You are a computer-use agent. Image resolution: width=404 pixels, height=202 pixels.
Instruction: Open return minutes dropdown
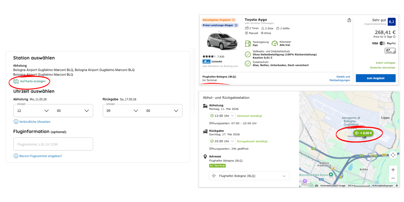(162, 111)
